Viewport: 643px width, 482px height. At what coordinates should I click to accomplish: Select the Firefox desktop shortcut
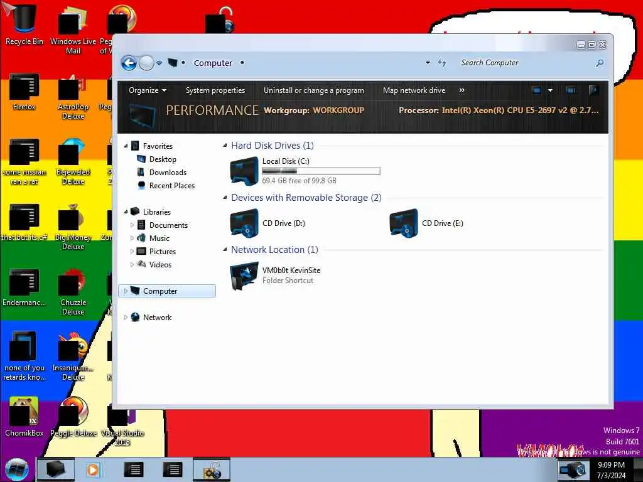coord(24,92)
